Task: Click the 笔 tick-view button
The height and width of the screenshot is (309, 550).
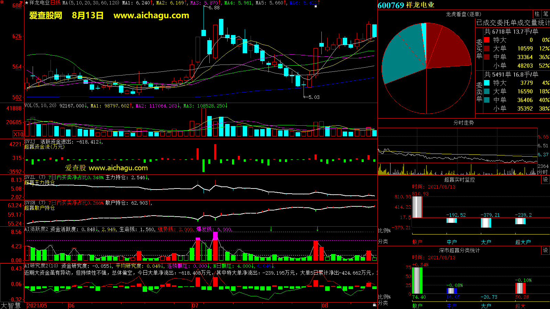Action: click(x=546, y=14)
